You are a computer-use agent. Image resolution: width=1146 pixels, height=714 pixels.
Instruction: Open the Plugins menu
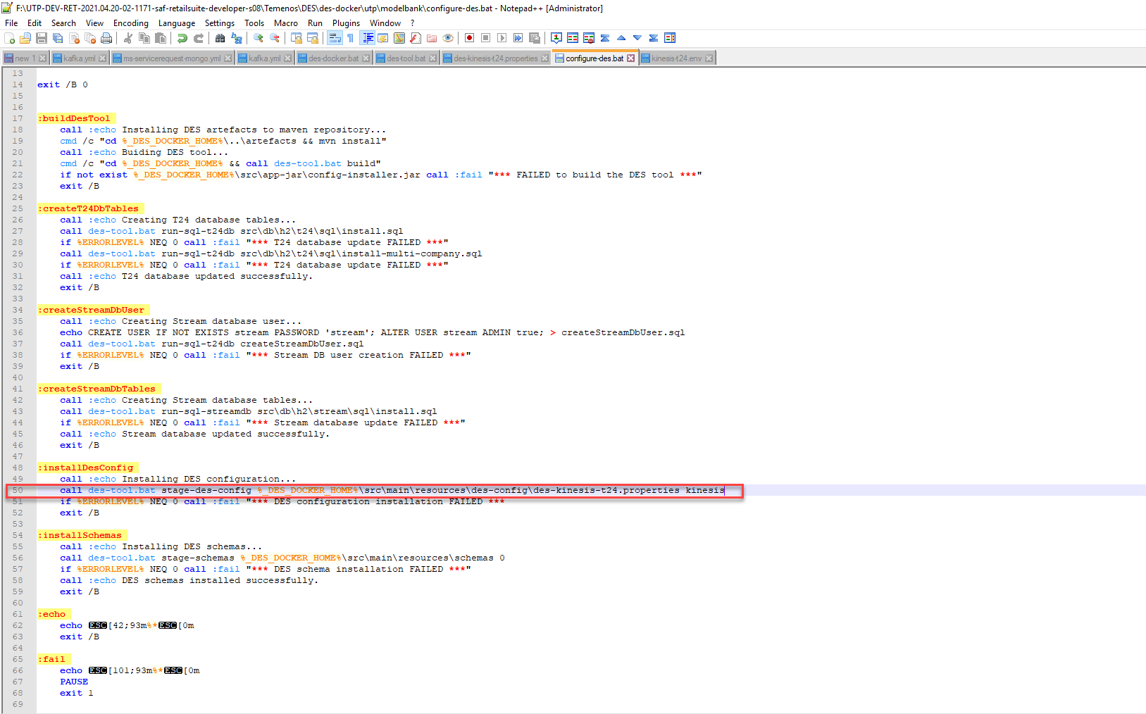pos(346,23)
